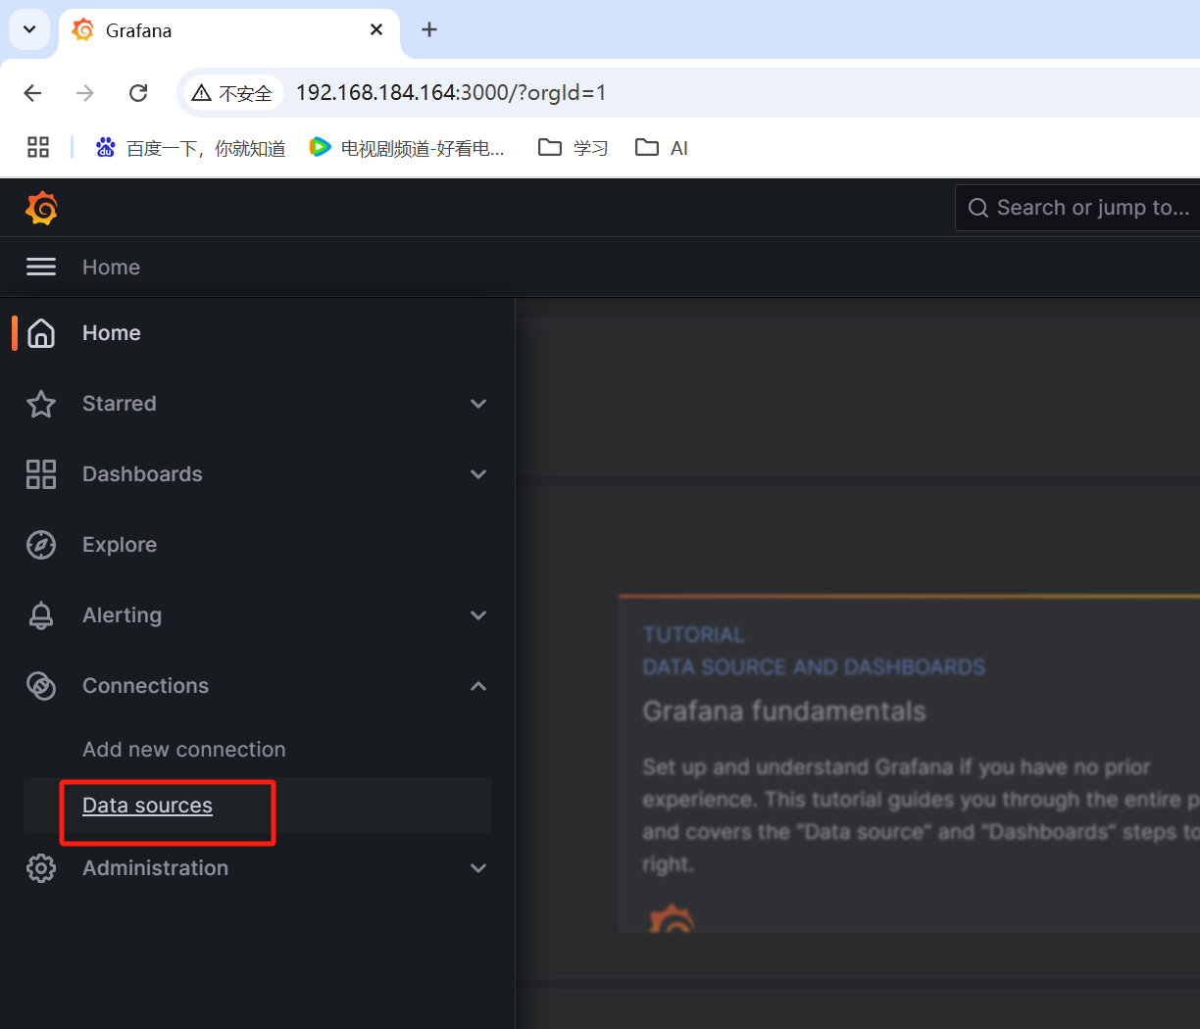The height and width of the screenshot is (1029, 1200).
Task: Close the Grafana browser tab
Action: coord(376,30)
